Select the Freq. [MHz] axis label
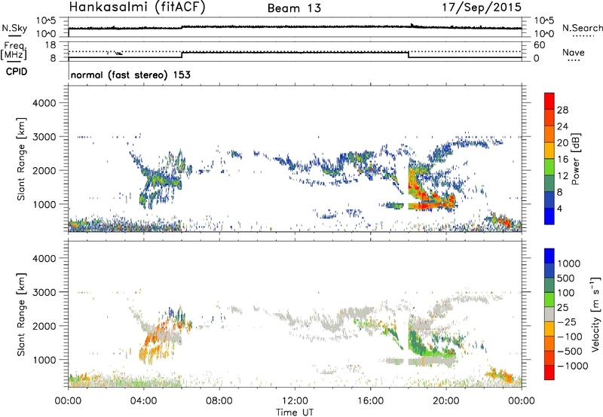This screenshot has width=603, height=417. (14, 50)
